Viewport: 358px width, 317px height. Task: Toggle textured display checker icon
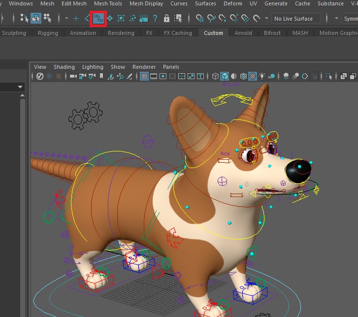pyautogui.click(x=253, y=76)
